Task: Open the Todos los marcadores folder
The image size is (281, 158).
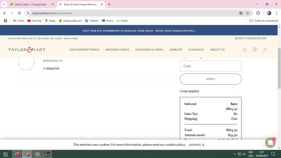Action: [264, 21]
